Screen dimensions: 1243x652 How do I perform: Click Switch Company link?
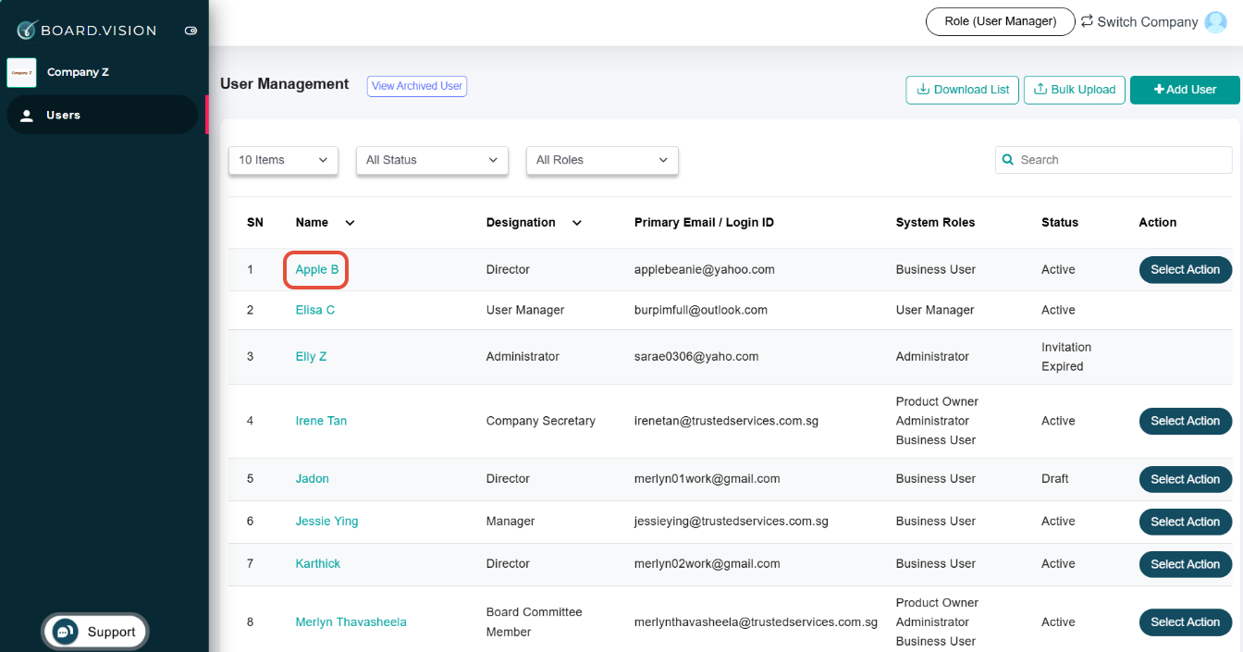1147,22
